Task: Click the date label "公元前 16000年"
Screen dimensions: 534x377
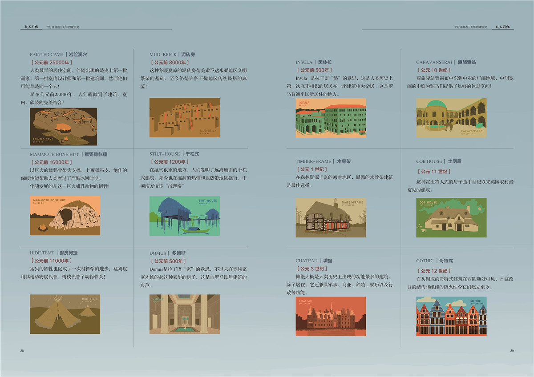Action: (52, 162)
